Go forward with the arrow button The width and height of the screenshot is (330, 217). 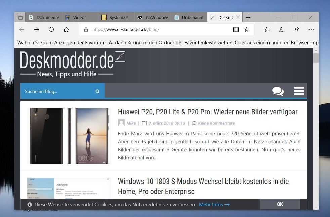37,29
